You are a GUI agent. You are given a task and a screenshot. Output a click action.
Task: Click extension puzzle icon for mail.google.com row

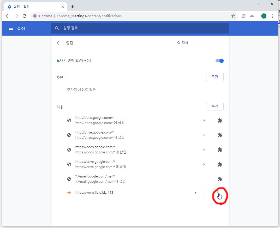pyautogui.click(x=220, y=179)
